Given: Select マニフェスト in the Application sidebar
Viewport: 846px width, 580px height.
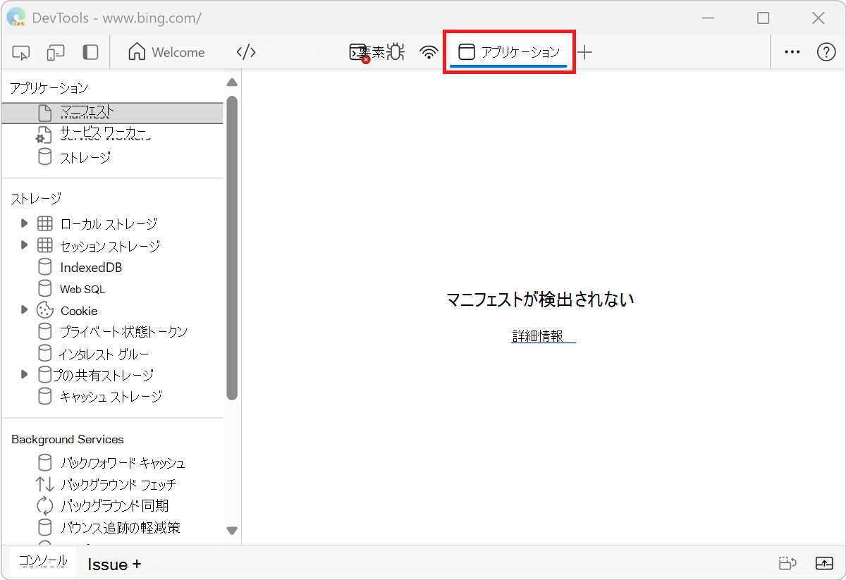Looking at the screenshot, I should [x=85, y=111].
